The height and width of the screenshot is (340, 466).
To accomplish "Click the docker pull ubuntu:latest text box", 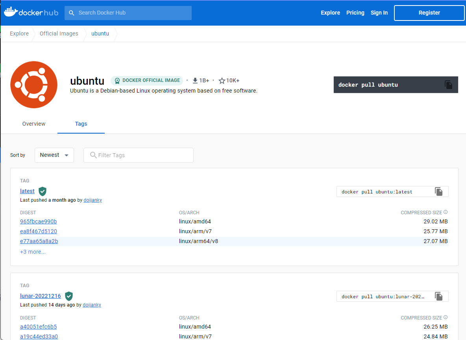I will pyautogui.click(x=392, y=191).
